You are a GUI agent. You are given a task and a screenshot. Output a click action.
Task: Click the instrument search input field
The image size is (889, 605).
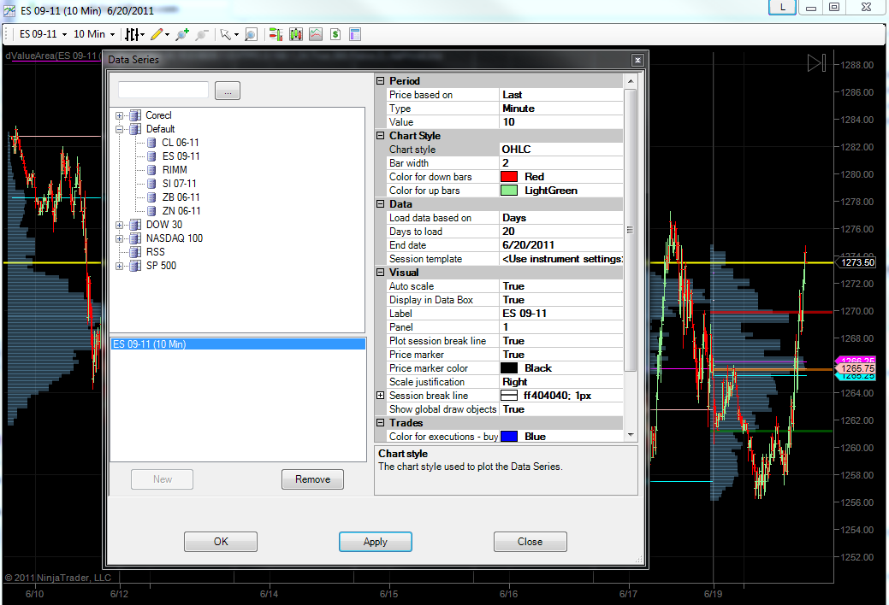point(163,90)
